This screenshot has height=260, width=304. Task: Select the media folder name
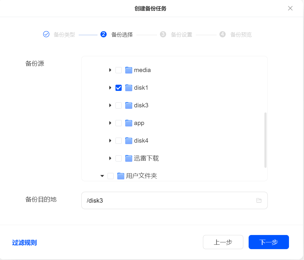[x=142, y=70]
